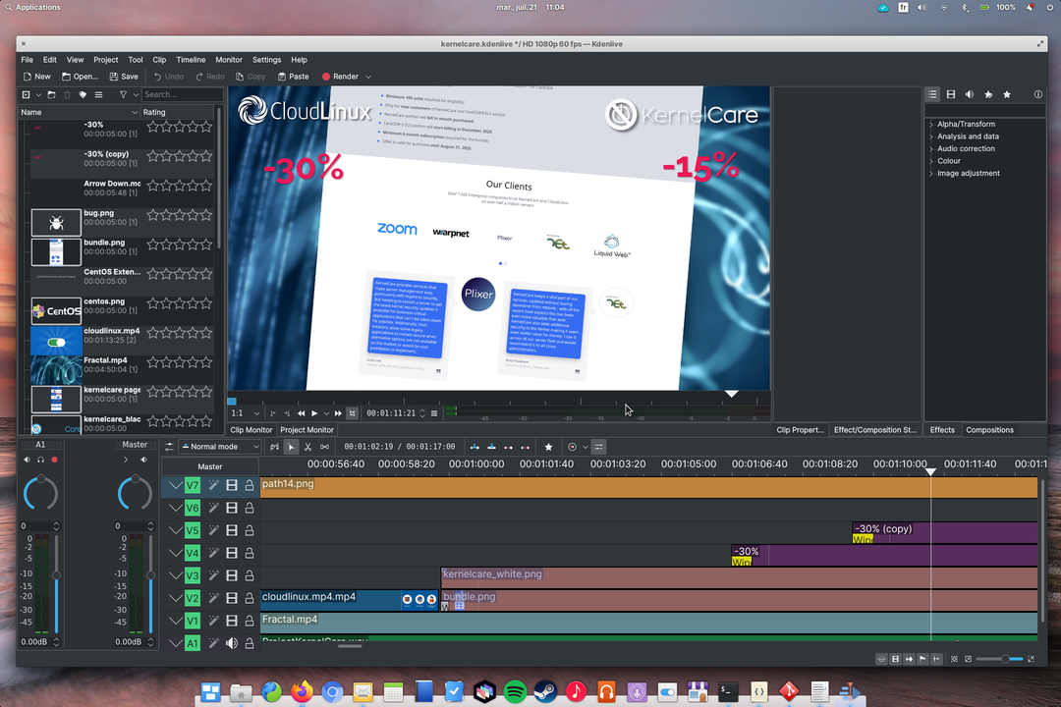
Task: Click the Render button
Action: click(340, 78)
